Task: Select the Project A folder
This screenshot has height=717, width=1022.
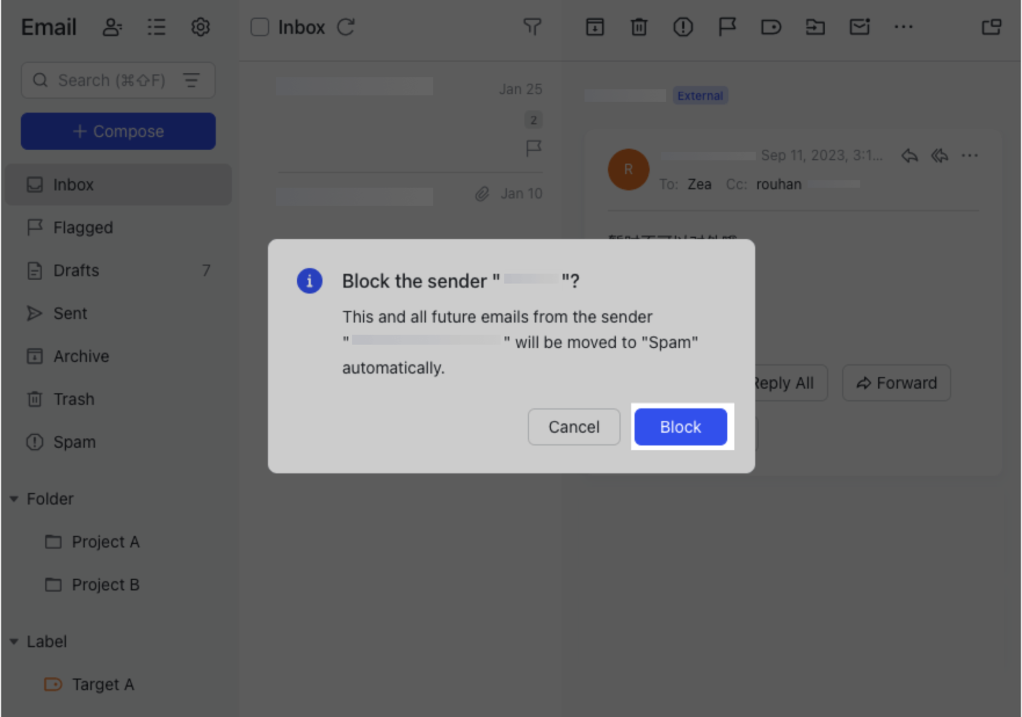Action: [x=105, y=542]
